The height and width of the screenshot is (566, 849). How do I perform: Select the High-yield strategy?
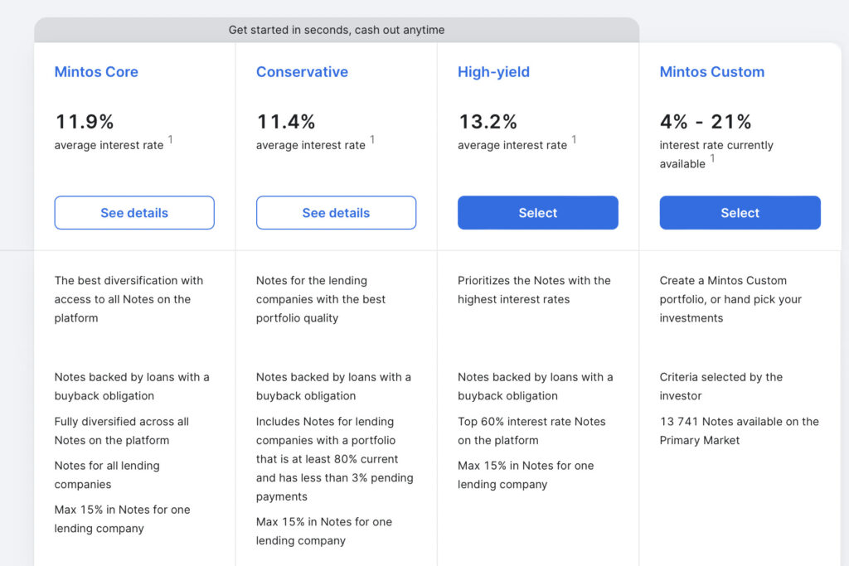(x=537, y=213)
